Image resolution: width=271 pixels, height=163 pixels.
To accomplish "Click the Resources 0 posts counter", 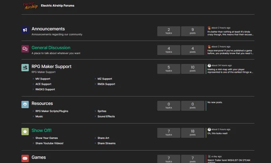I will tap(192, 106).
